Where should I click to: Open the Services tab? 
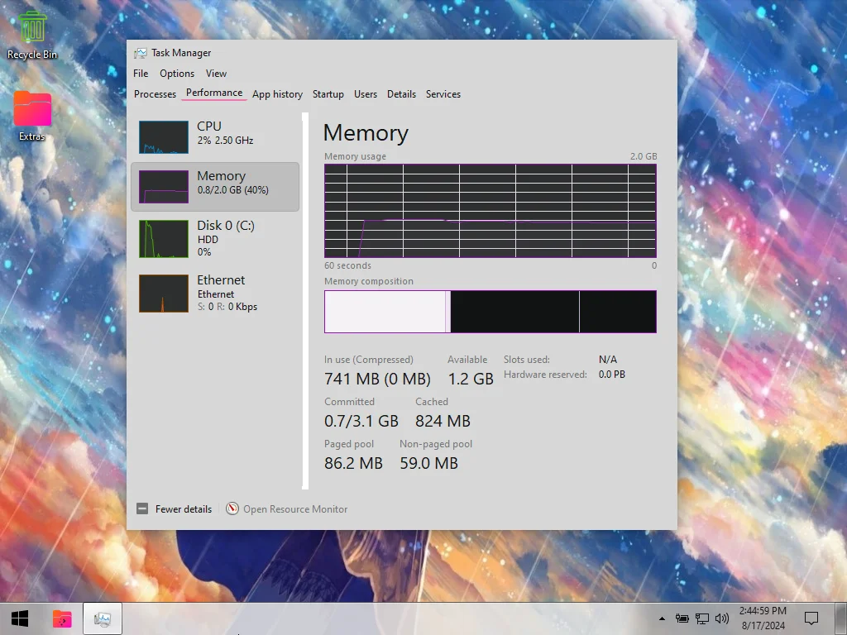pos(443,94)
